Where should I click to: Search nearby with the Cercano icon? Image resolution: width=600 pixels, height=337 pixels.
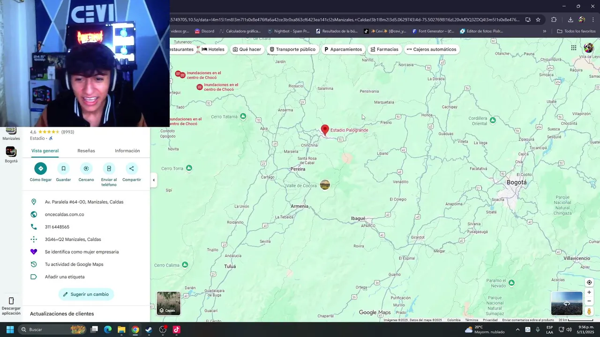[x=86, y=168]
